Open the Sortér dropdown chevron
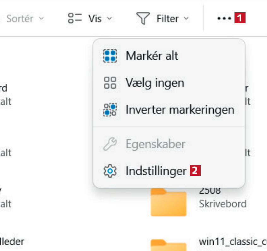267x251 pixels. pos(41,19)
